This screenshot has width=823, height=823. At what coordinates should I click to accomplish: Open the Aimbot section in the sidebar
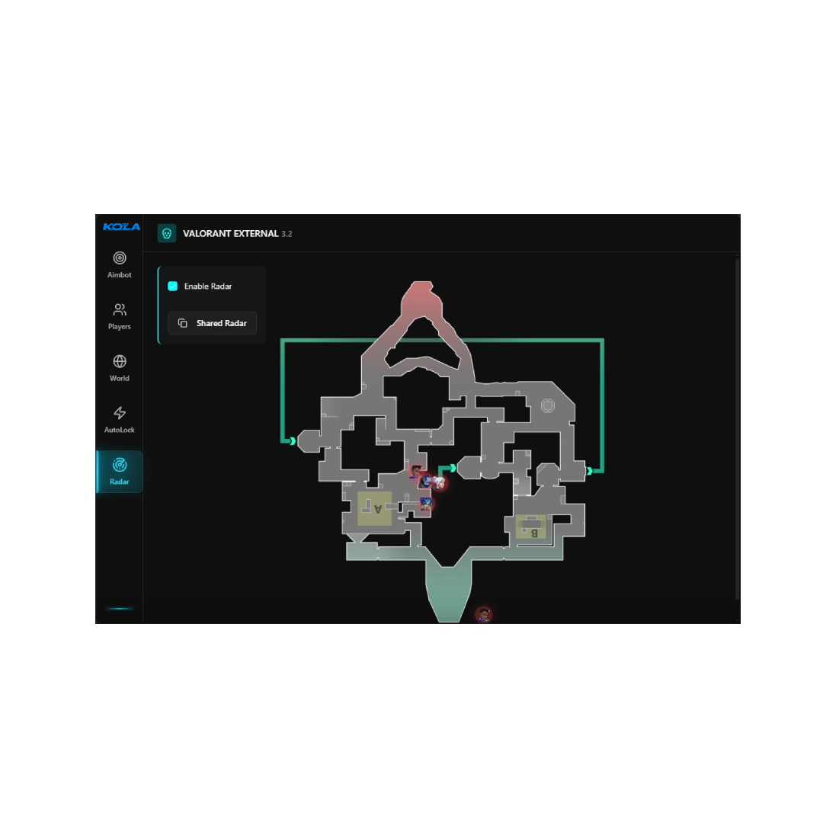pos(120,264)
